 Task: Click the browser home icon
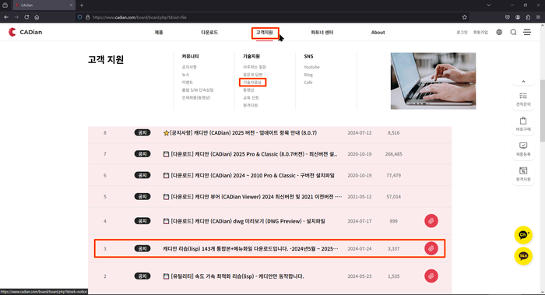coord(37,17)
